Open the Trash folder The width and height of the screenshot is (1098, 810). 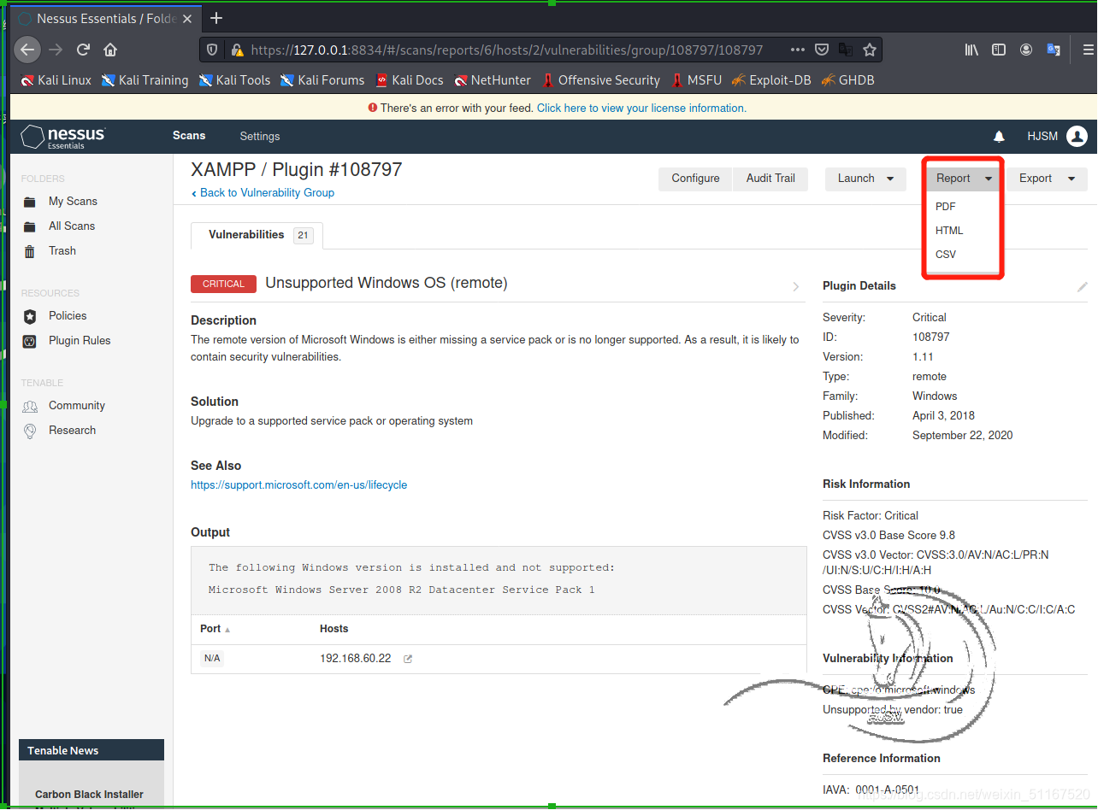tap(62, 251)
